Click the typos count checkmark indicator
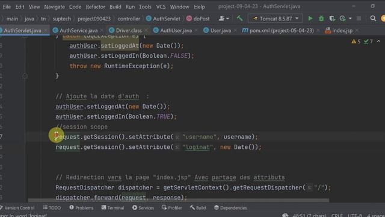Screen dimensions: 385x217 click(368, 42)
